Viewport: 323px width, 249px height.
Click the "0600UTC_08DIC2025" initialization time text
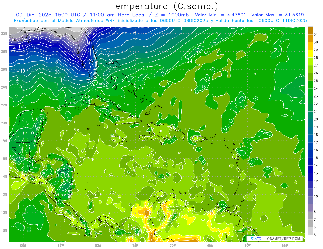184,21
